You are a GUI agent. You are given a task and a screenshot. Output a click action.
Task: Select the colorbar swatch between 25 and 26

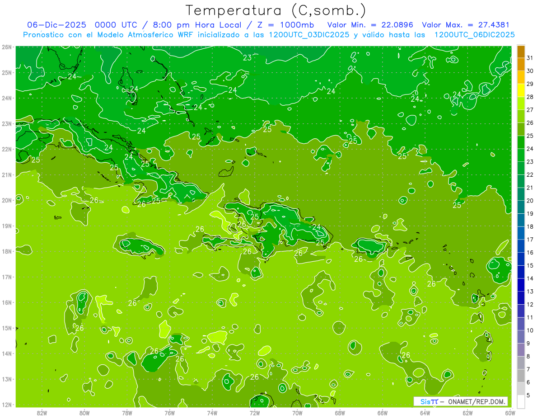[521, 129]
